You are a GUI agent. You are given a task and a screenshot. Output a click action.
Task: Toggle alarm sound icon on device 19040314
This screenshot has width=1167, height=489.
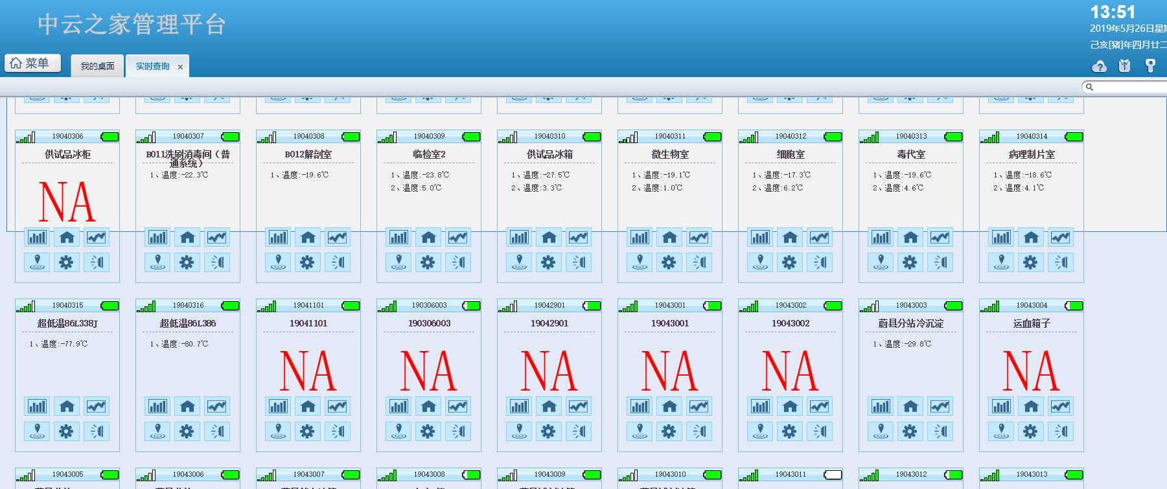tap(1061, 262)
